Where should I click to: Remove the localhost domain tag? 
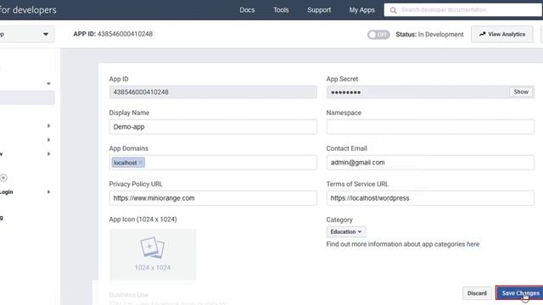click(x=141, y=163)
